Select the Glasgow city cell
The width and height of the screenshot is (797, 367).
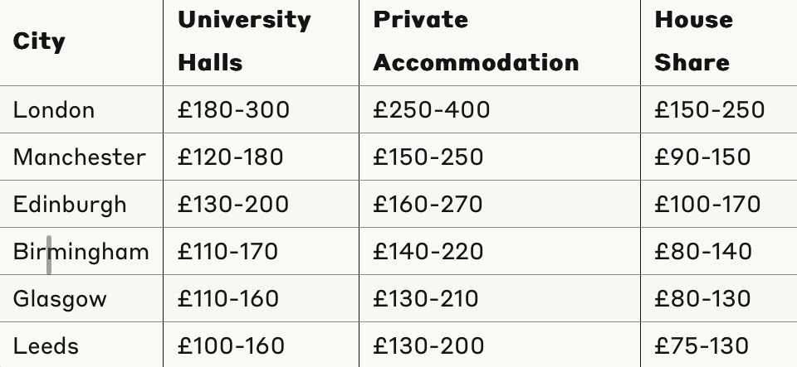60,299
